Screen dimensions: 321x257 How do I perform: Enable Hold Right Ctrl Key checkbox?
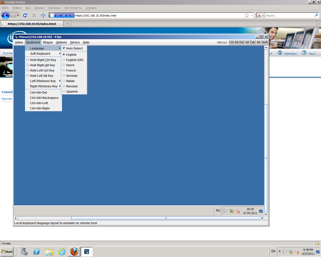28,60
